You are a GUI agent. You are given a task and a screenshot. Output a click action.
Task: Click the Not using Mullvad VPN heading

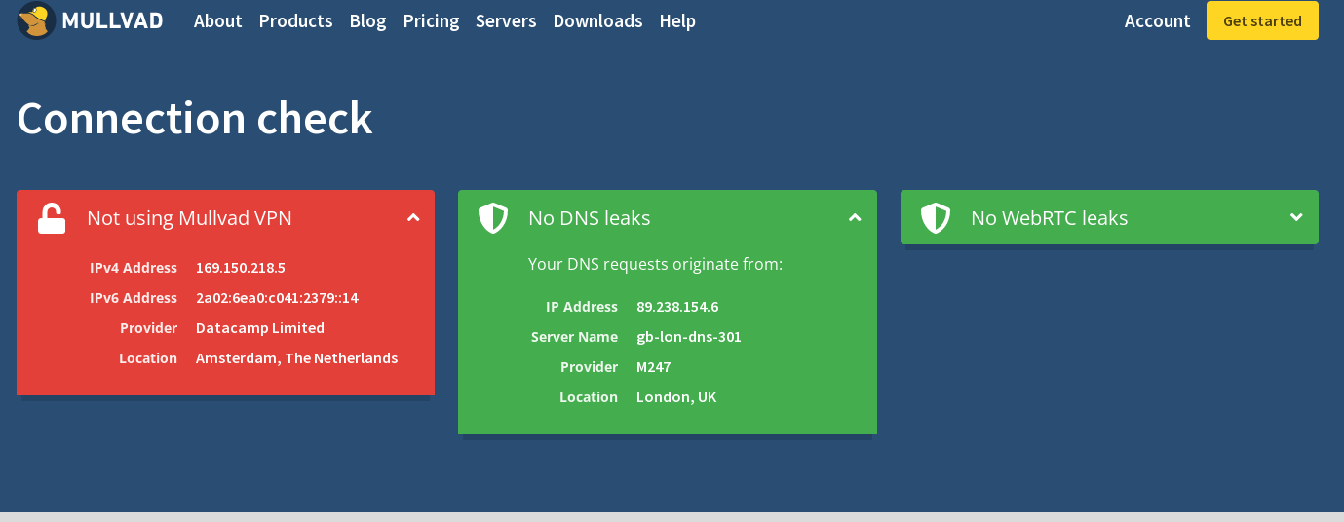point(189,218)
